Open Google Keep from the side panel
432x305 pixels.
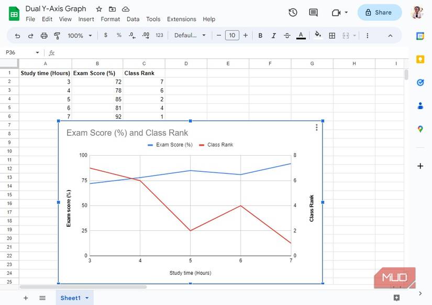pos(420,59)
